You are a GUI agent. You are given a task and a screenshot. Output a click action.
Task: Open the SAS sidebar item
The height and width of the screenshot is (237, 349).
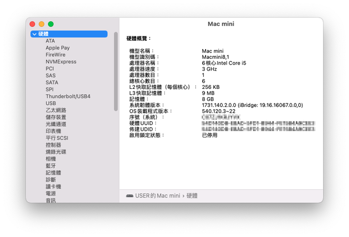point(51,76)
